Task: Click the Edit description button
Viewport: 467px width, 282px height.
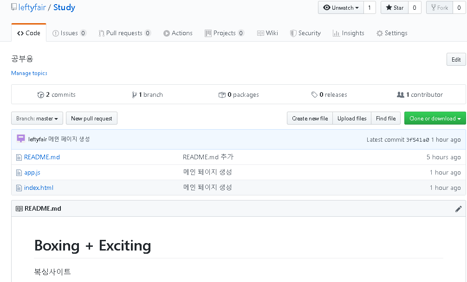Action: [456, 59]
